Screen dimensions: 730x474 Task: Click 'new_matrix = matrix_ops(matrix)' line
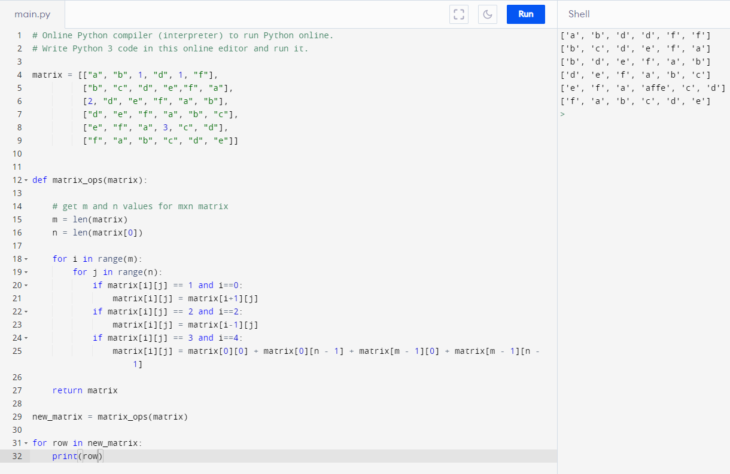110,417
